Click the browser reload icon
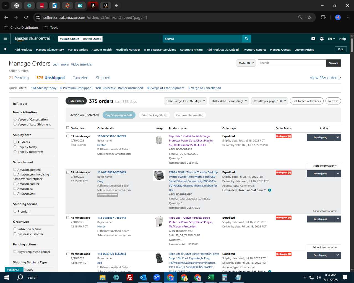 [x=26, y=17]
